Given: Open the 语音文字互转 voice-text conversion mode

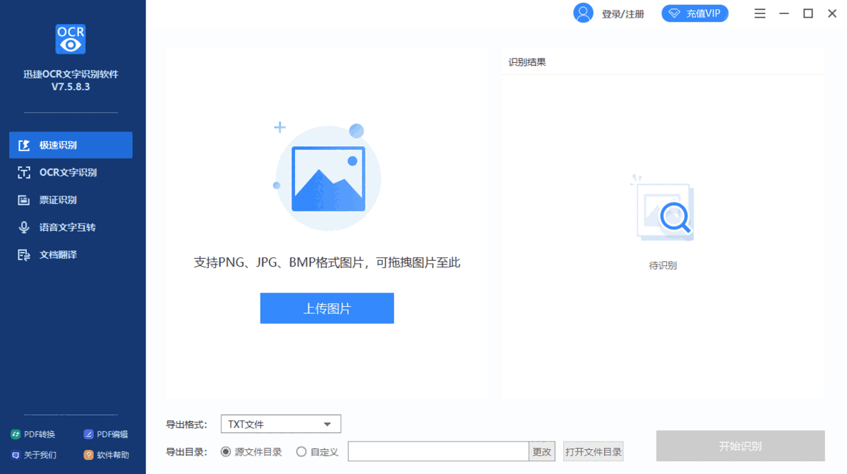Looking at the screenshot, I should pyautogui.click(x=71, y=226).
